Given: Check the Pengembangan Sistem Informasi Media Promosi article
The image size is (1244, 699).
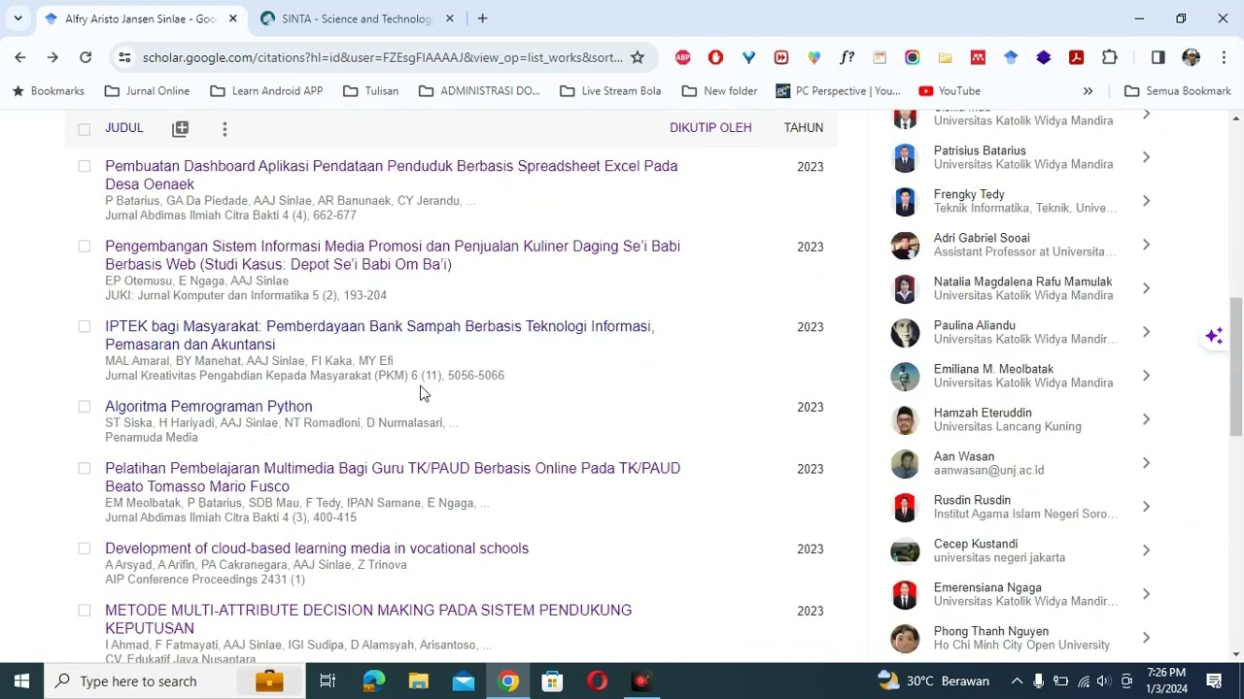Looking at the screenshot, I should click(84, 247).
